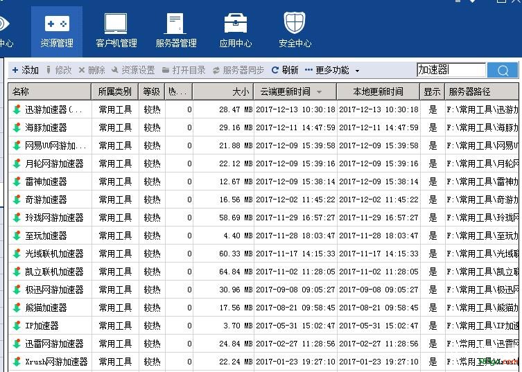Click cloud time 2017-12-11 14:47:59
The image size is (522, 372).
click(295, 127)
